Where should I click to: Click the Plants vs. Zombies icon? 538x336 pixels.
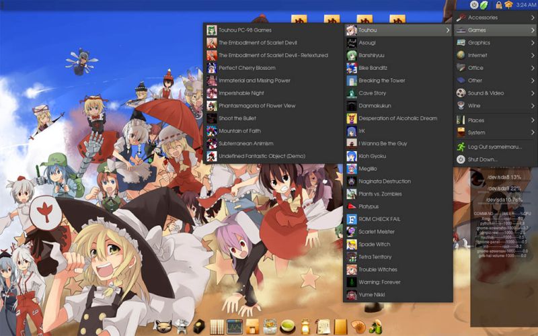(x=352, y=194)
